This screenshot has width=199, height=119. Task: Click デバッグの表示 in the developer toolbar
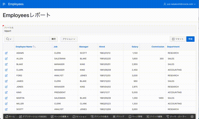[x=99, y=117]
